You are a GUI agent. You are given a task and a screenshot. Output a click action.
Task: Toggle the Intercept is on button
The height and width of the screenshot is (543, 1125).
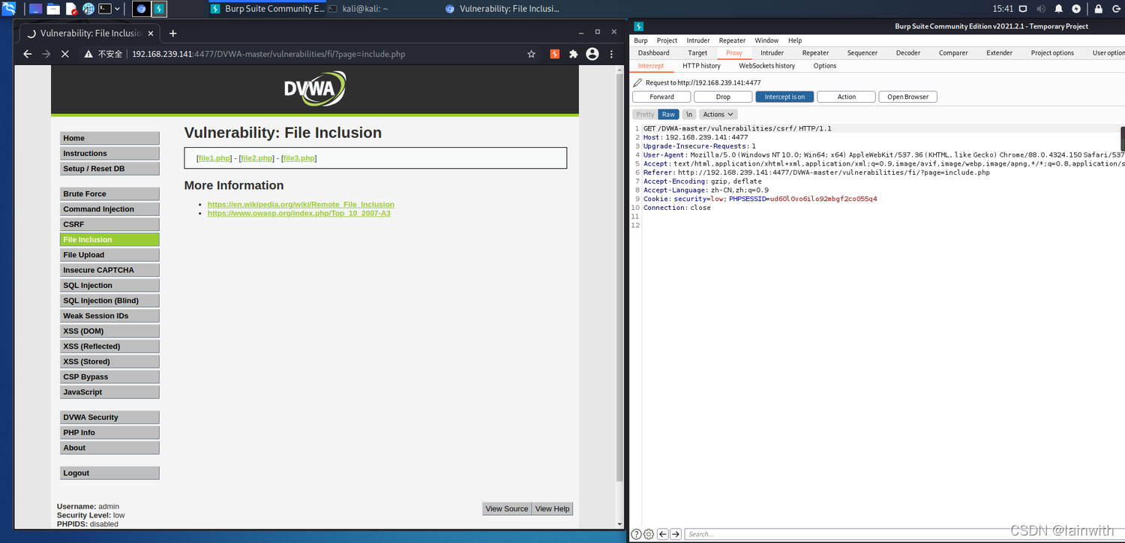point(784,97)
